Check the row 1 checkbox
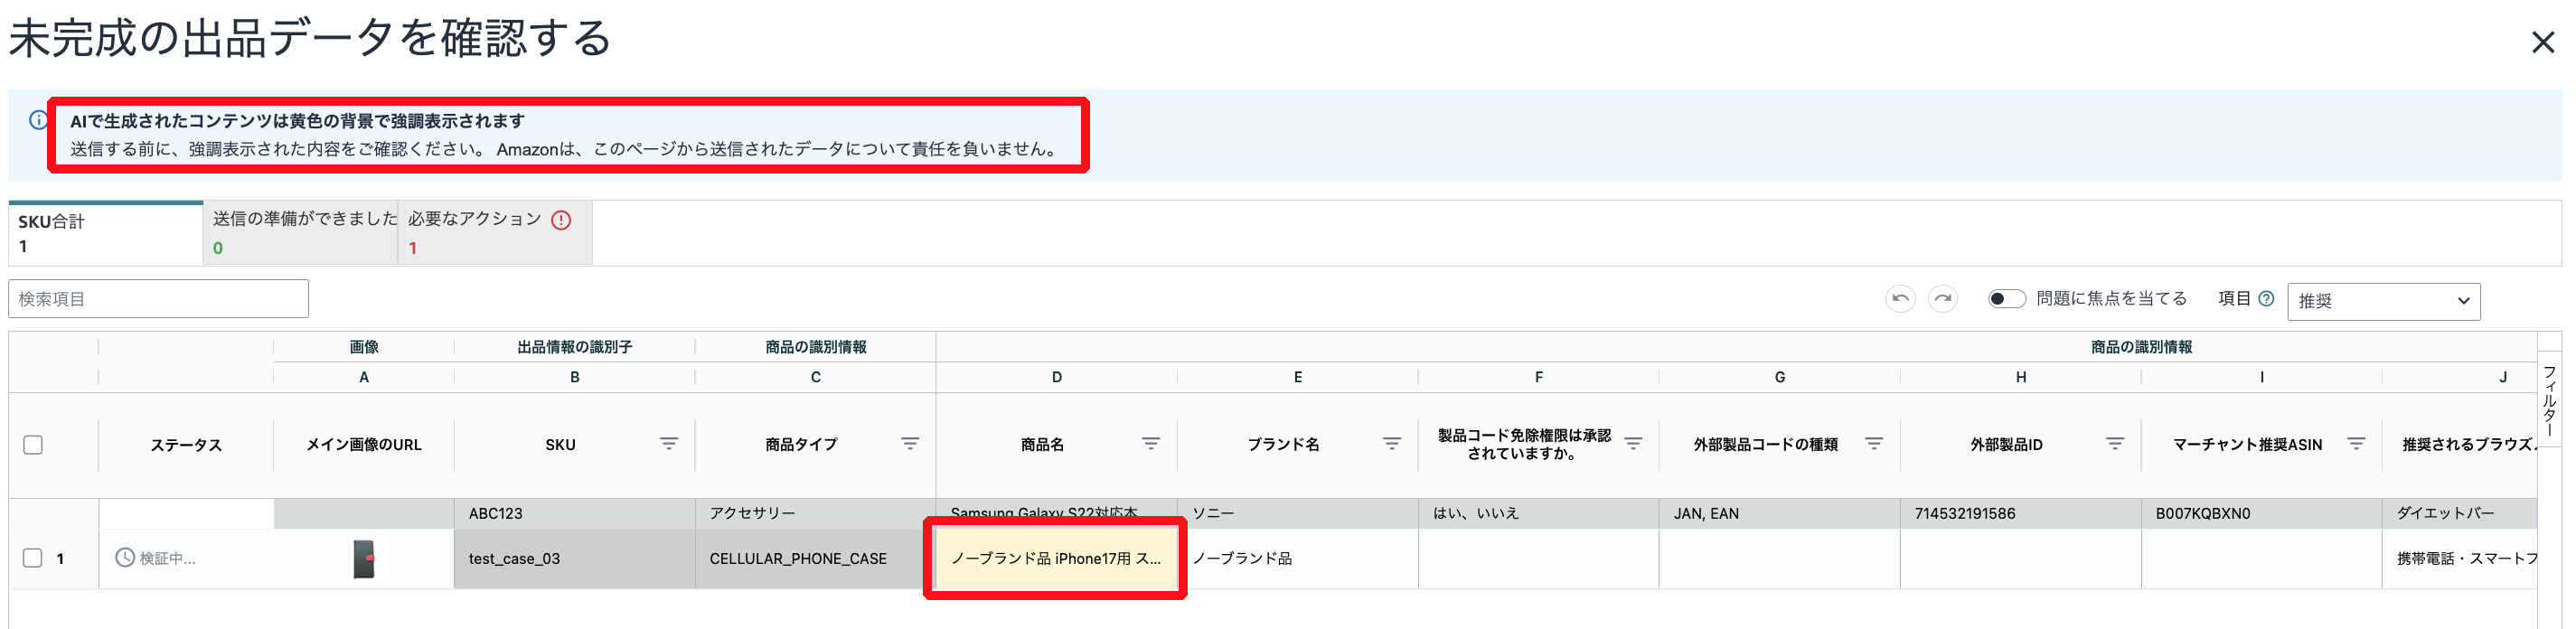The height and width of the screenshot is (629, 2576). pyautogui.click(x=33, y=558)
